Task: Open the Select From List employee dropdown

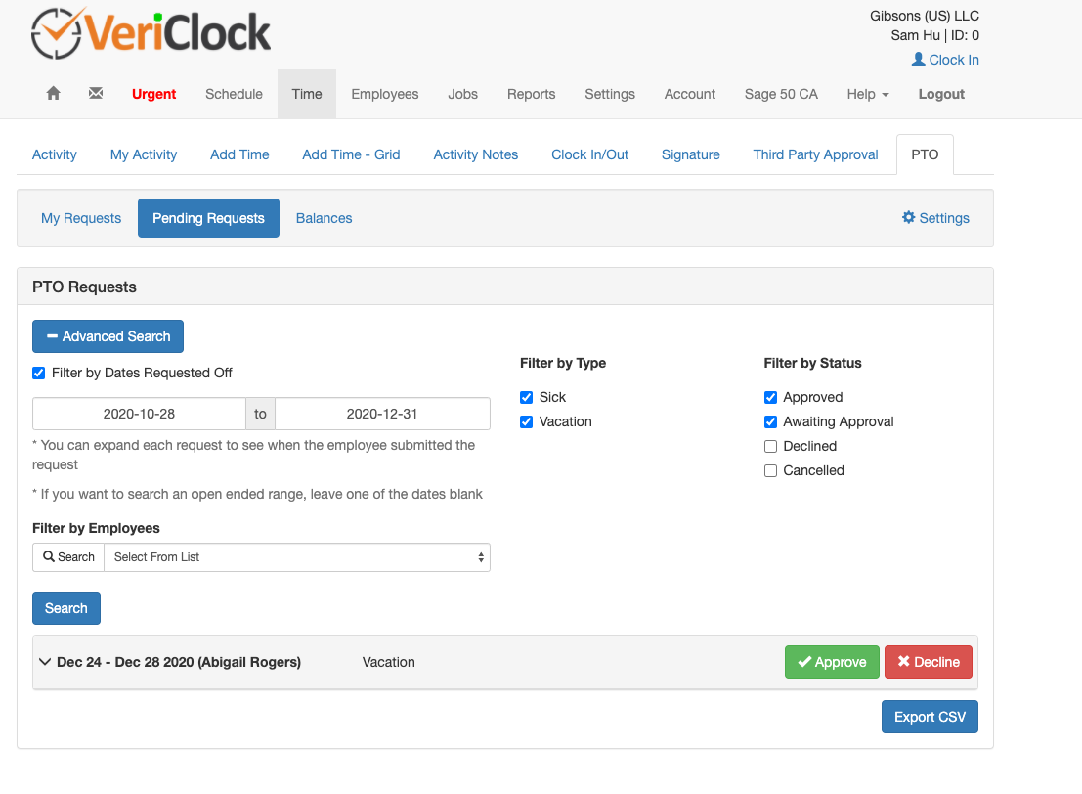Action: pos(297,556)
